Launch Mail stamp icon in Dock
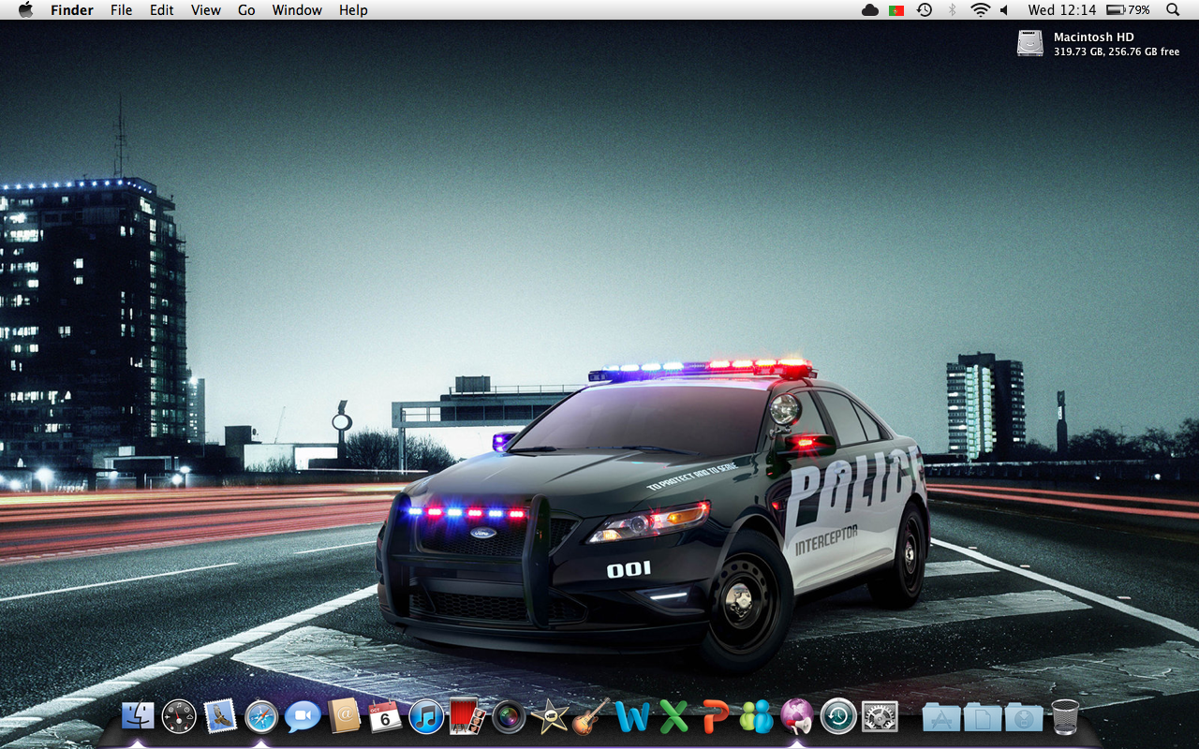Screen dimensions: 1199x749 click(x=220, y=717)
